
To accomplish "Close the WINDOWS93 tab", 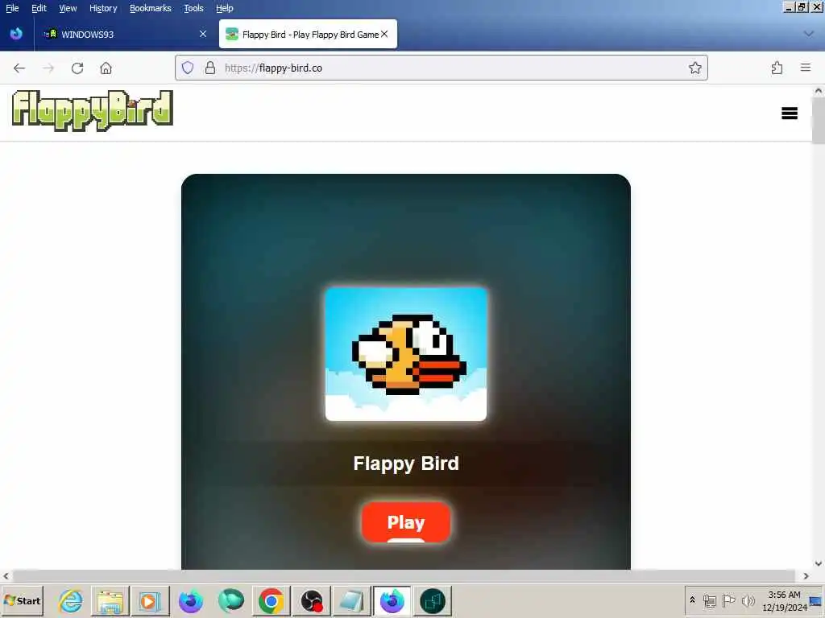I will (x=203, y=34).
